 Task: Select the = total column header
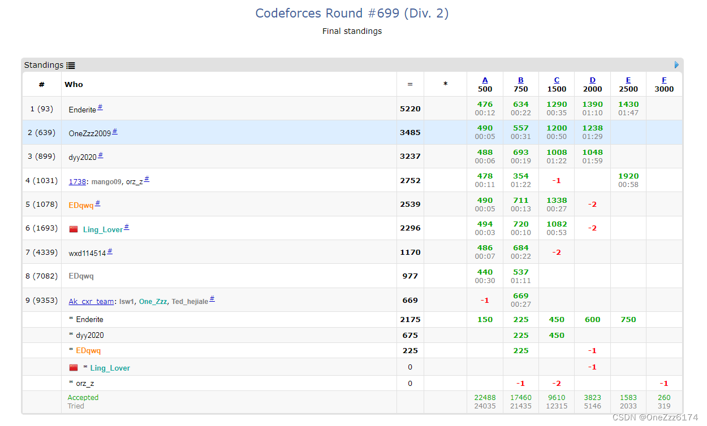tap(410, 85)
